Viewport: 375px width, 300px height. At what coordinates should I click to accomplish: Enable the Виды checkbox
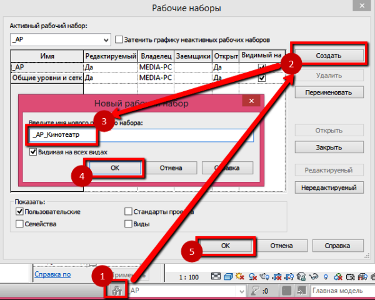tap(128, 224)
